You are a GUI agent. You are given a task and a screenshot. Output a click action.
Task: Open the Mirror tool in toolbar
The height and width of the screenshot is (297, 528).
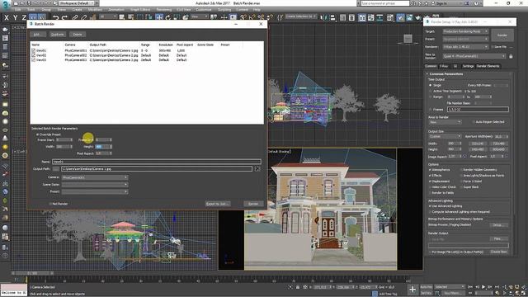pyautogui.click(x=323, y=17)
